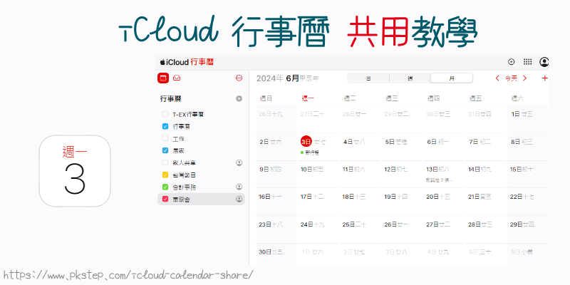Click the 15日 初十 day cell
This screenshot has width=570, height=285.
coord(527,174)
